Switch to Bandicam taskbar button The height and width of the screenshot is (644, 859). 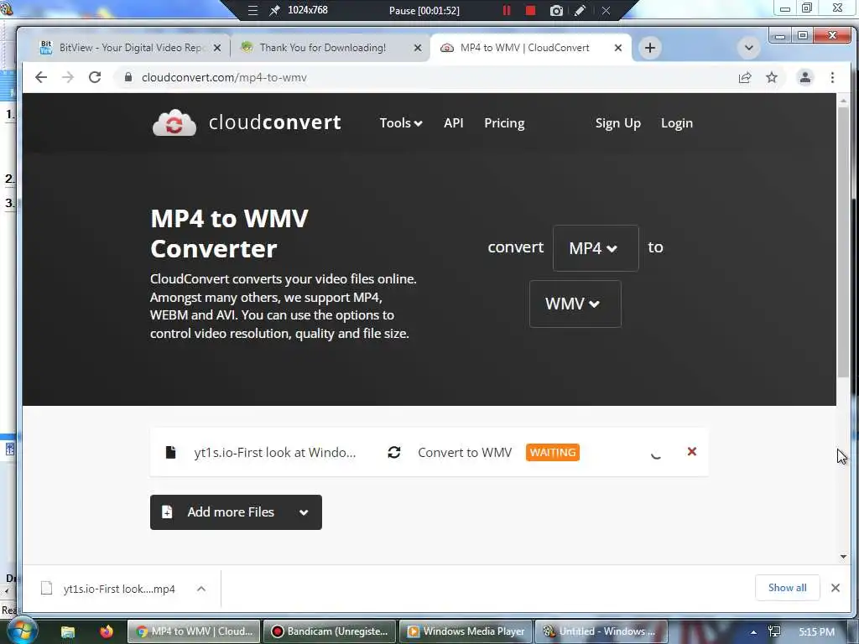click(329, 631)
